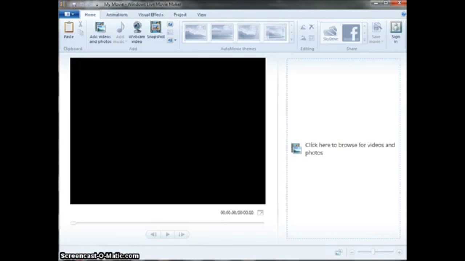The height and width of the screenshot is (261, 465).
Task: Select the second AutoMovie theme thumbnail
Action: click(222, 32)
